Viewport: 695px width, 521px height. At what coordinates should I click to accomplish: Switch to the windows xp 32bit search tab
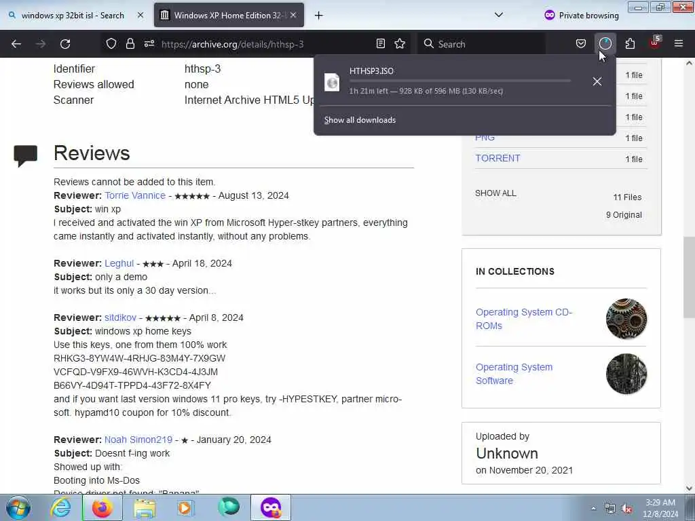(x=73, y=16)
